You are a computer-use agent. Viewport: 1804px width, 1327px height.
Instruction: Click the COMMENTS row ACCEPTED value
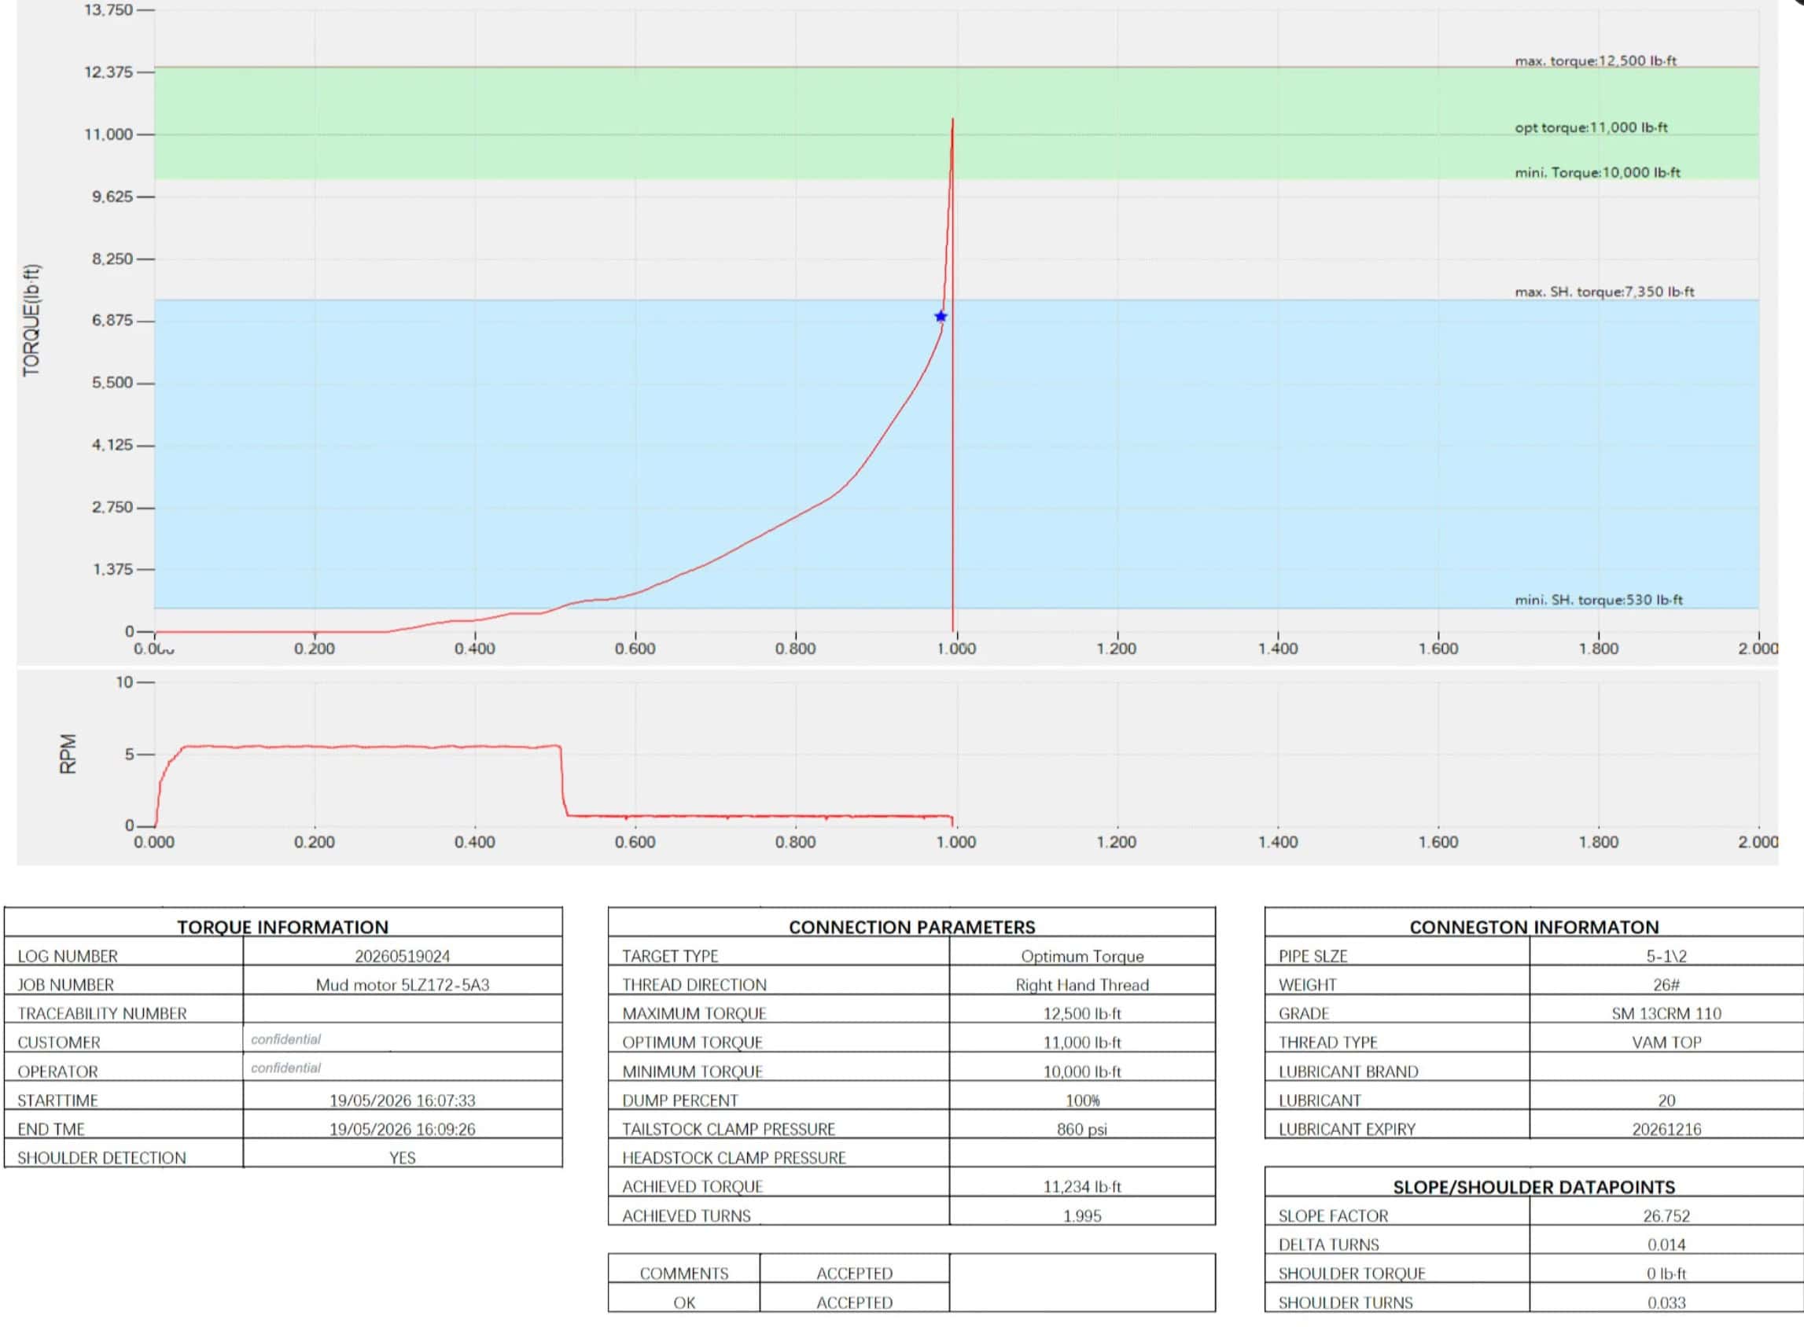[854, 1274]
